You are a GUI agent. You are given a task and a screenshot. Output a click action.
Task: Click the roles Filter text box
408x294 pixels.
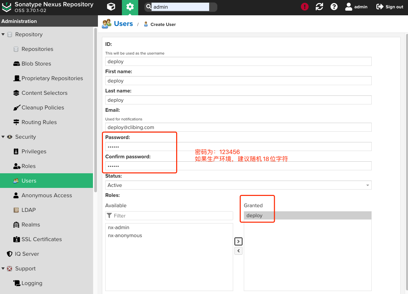tap(172, 216)
